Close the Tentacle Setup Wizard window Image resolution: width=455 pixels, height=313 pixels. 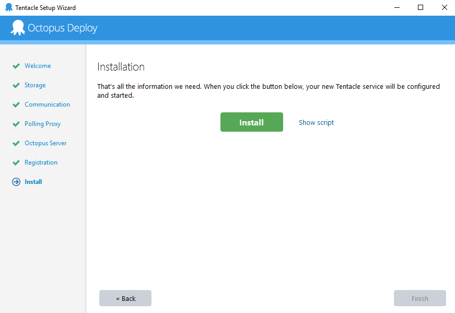(444, 7)
